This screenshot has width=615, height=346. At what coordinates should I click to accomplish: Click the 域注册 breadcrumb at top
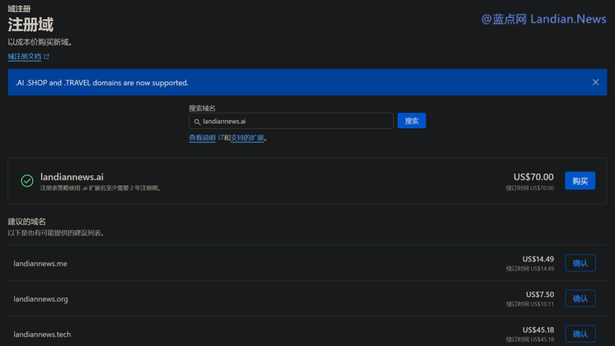(x=19, y=9)
